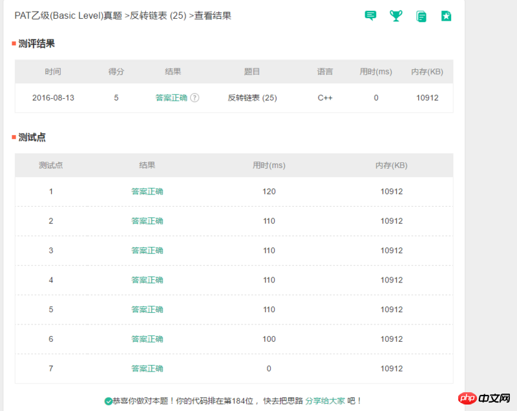Viewport: 517px width, 411px height.
Task: Open 反转链表 (25) in the summary row
Action: pyautogui.click(x=252, y=98)
